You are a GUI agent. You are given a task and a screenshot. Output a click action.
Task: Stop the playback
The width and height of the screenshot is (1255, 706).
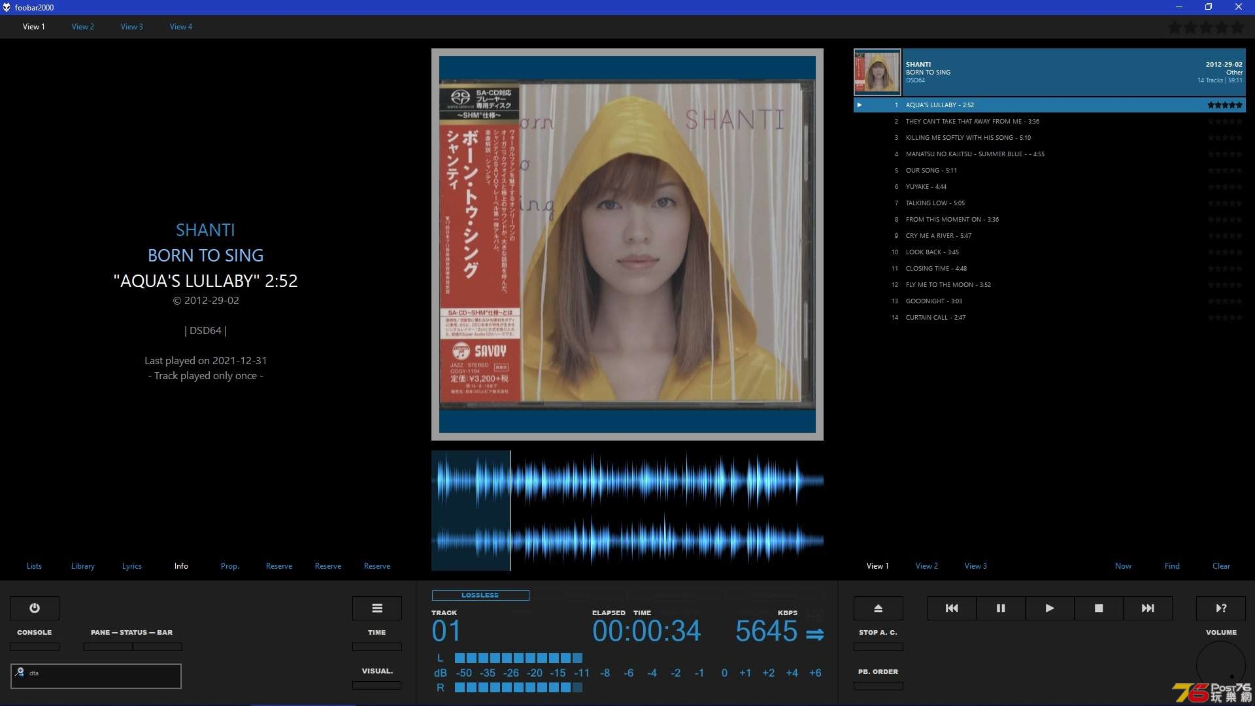click(1099, 608)
